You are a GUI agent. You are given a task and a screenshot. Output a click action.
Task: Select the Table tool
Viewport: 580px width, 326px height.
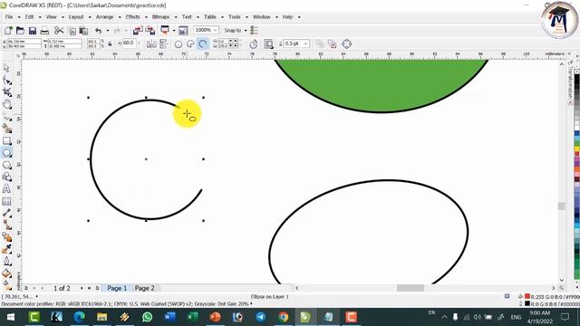click(6, 201)
